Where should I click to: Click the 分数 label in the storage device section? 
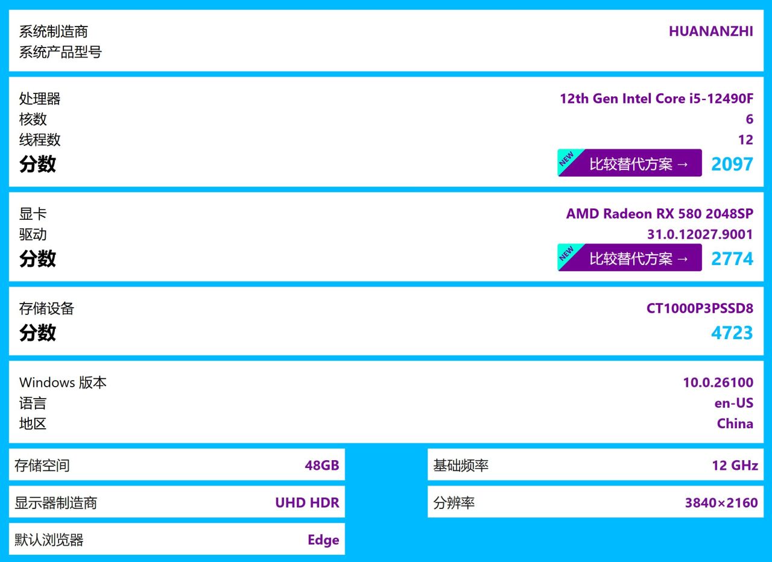[x=37, y=333]
